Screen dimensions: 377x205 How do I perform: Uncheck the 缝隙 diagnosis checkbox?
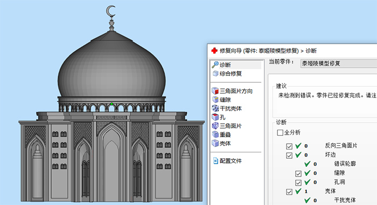(298, 173)
